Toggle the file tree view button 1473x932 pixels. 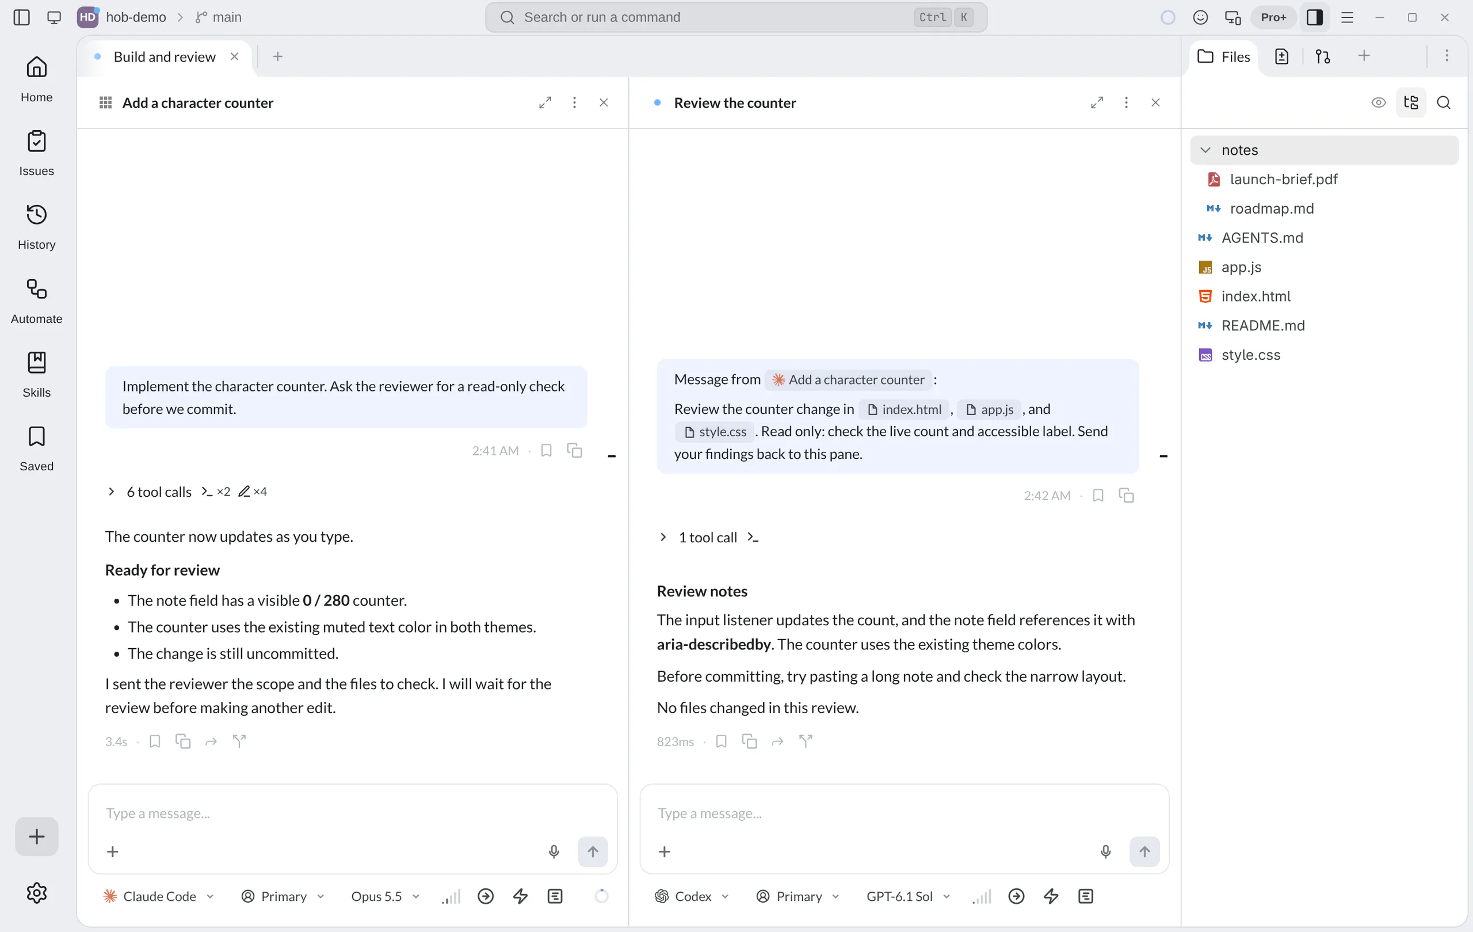pyautogui.click(x=1411, y=102)
